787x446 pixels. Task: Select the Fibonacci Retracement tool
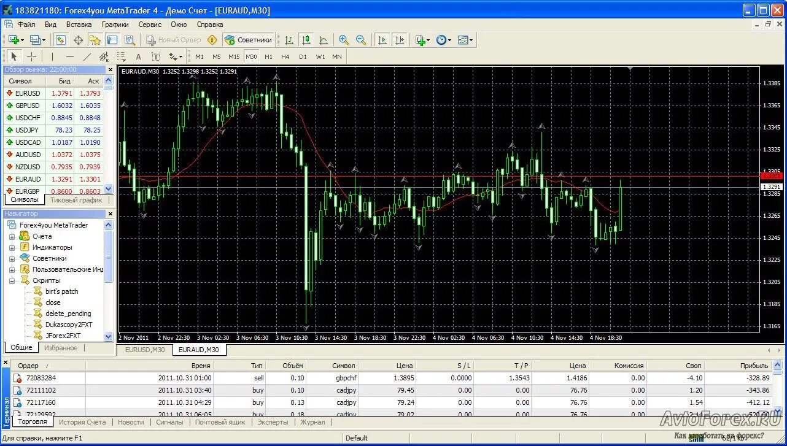pos(121,56)
